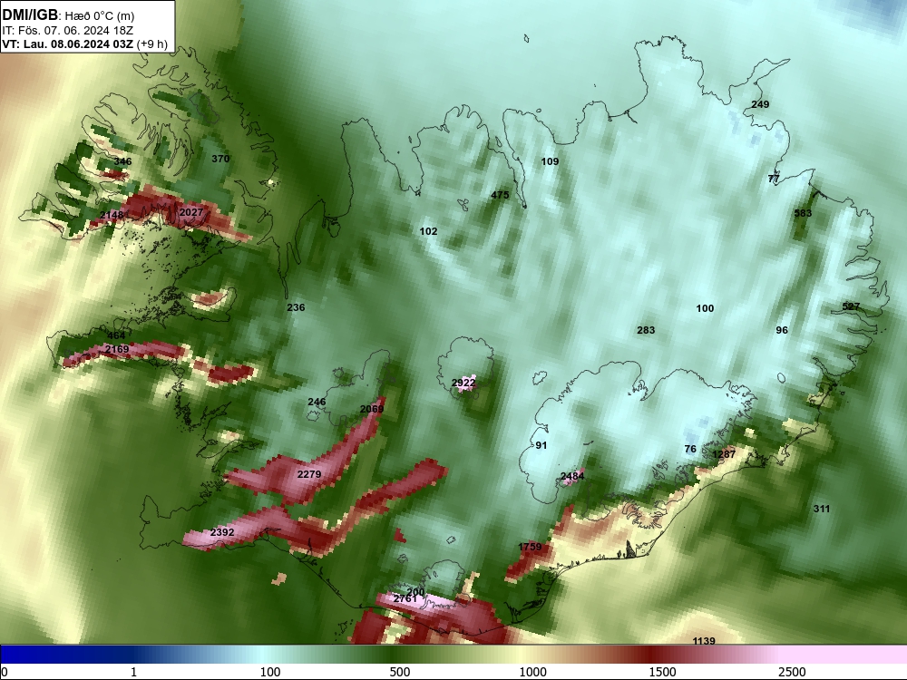Select the map value 249
This screenshot has height=680, width=907.
point(760,104)
